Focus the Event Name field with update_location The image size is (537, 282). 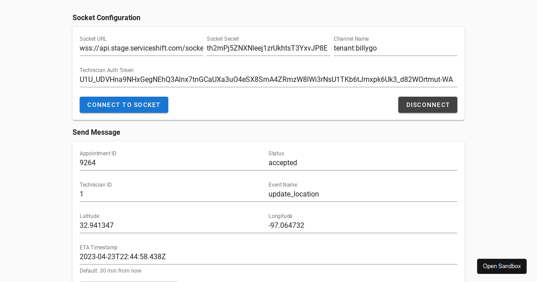(362, 194)
